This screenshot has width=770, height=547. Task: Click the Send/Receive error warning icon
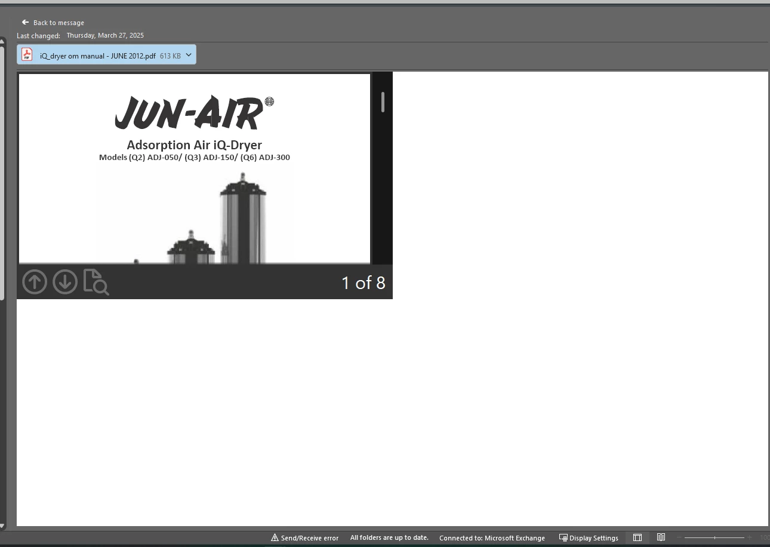click(275, 537)
